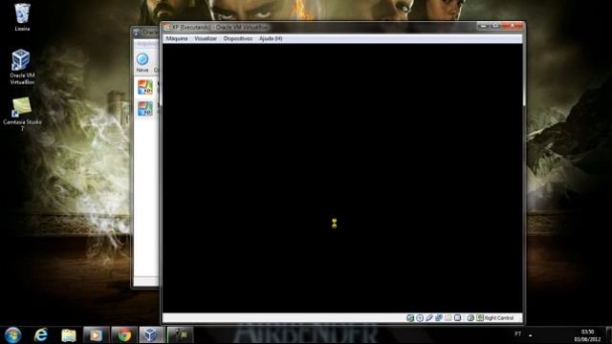Image resolution: width=612 pixels, height=344 pixels.
Task: Click the shared folders icon in VM status bar
Action: (448, 318)
